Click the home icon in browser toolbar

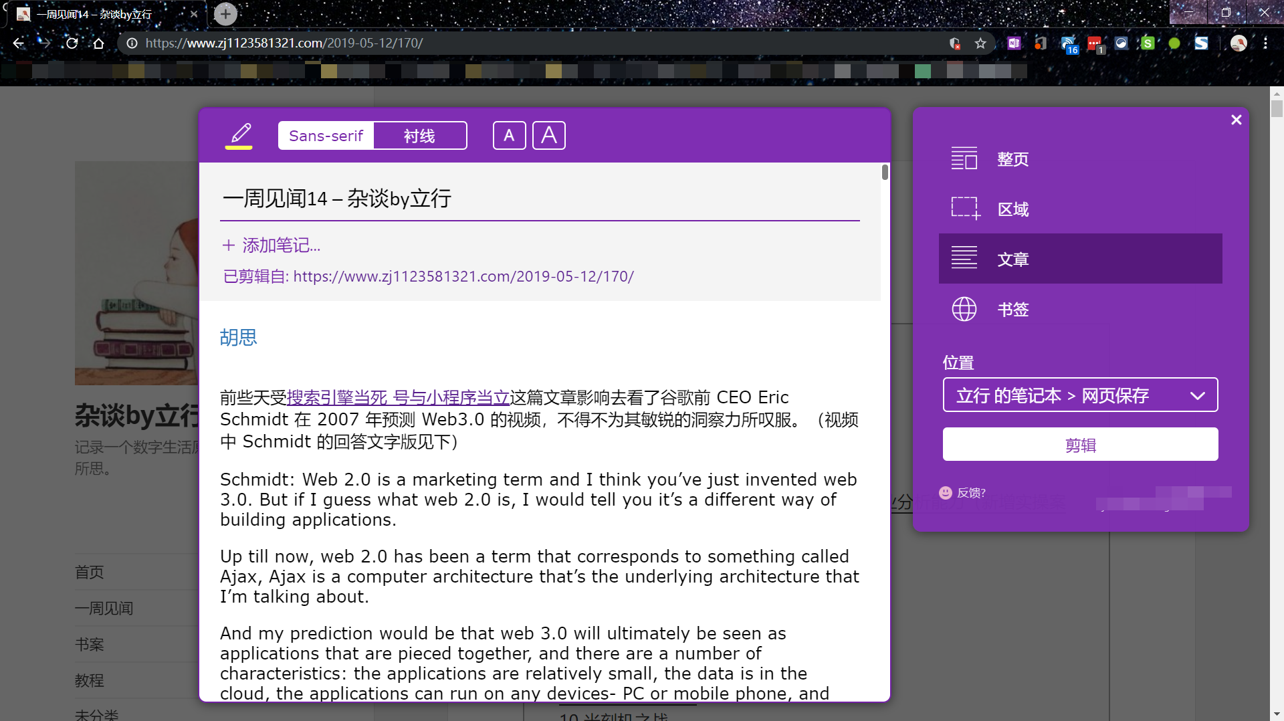click(98, 43)
